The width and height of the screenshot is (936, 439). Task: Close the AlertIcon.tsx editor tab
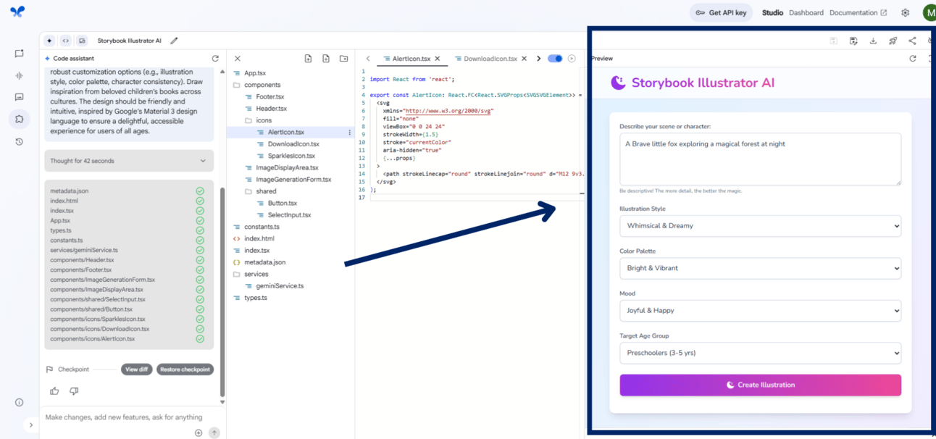click(x=438, y=59)
